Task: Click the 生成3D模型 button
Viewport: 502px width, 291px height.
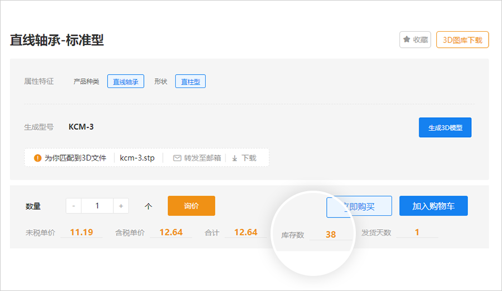Action: pyautogui.click(x=445, y=128)
